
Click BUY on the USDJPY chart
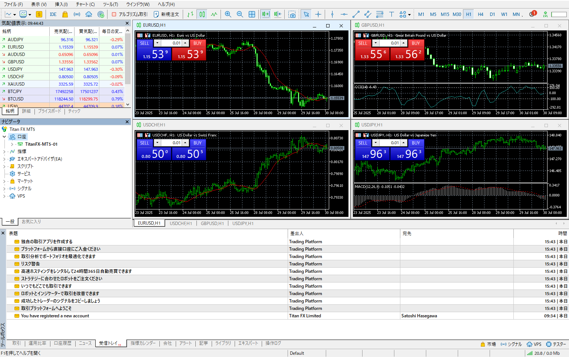click(416, 143)
